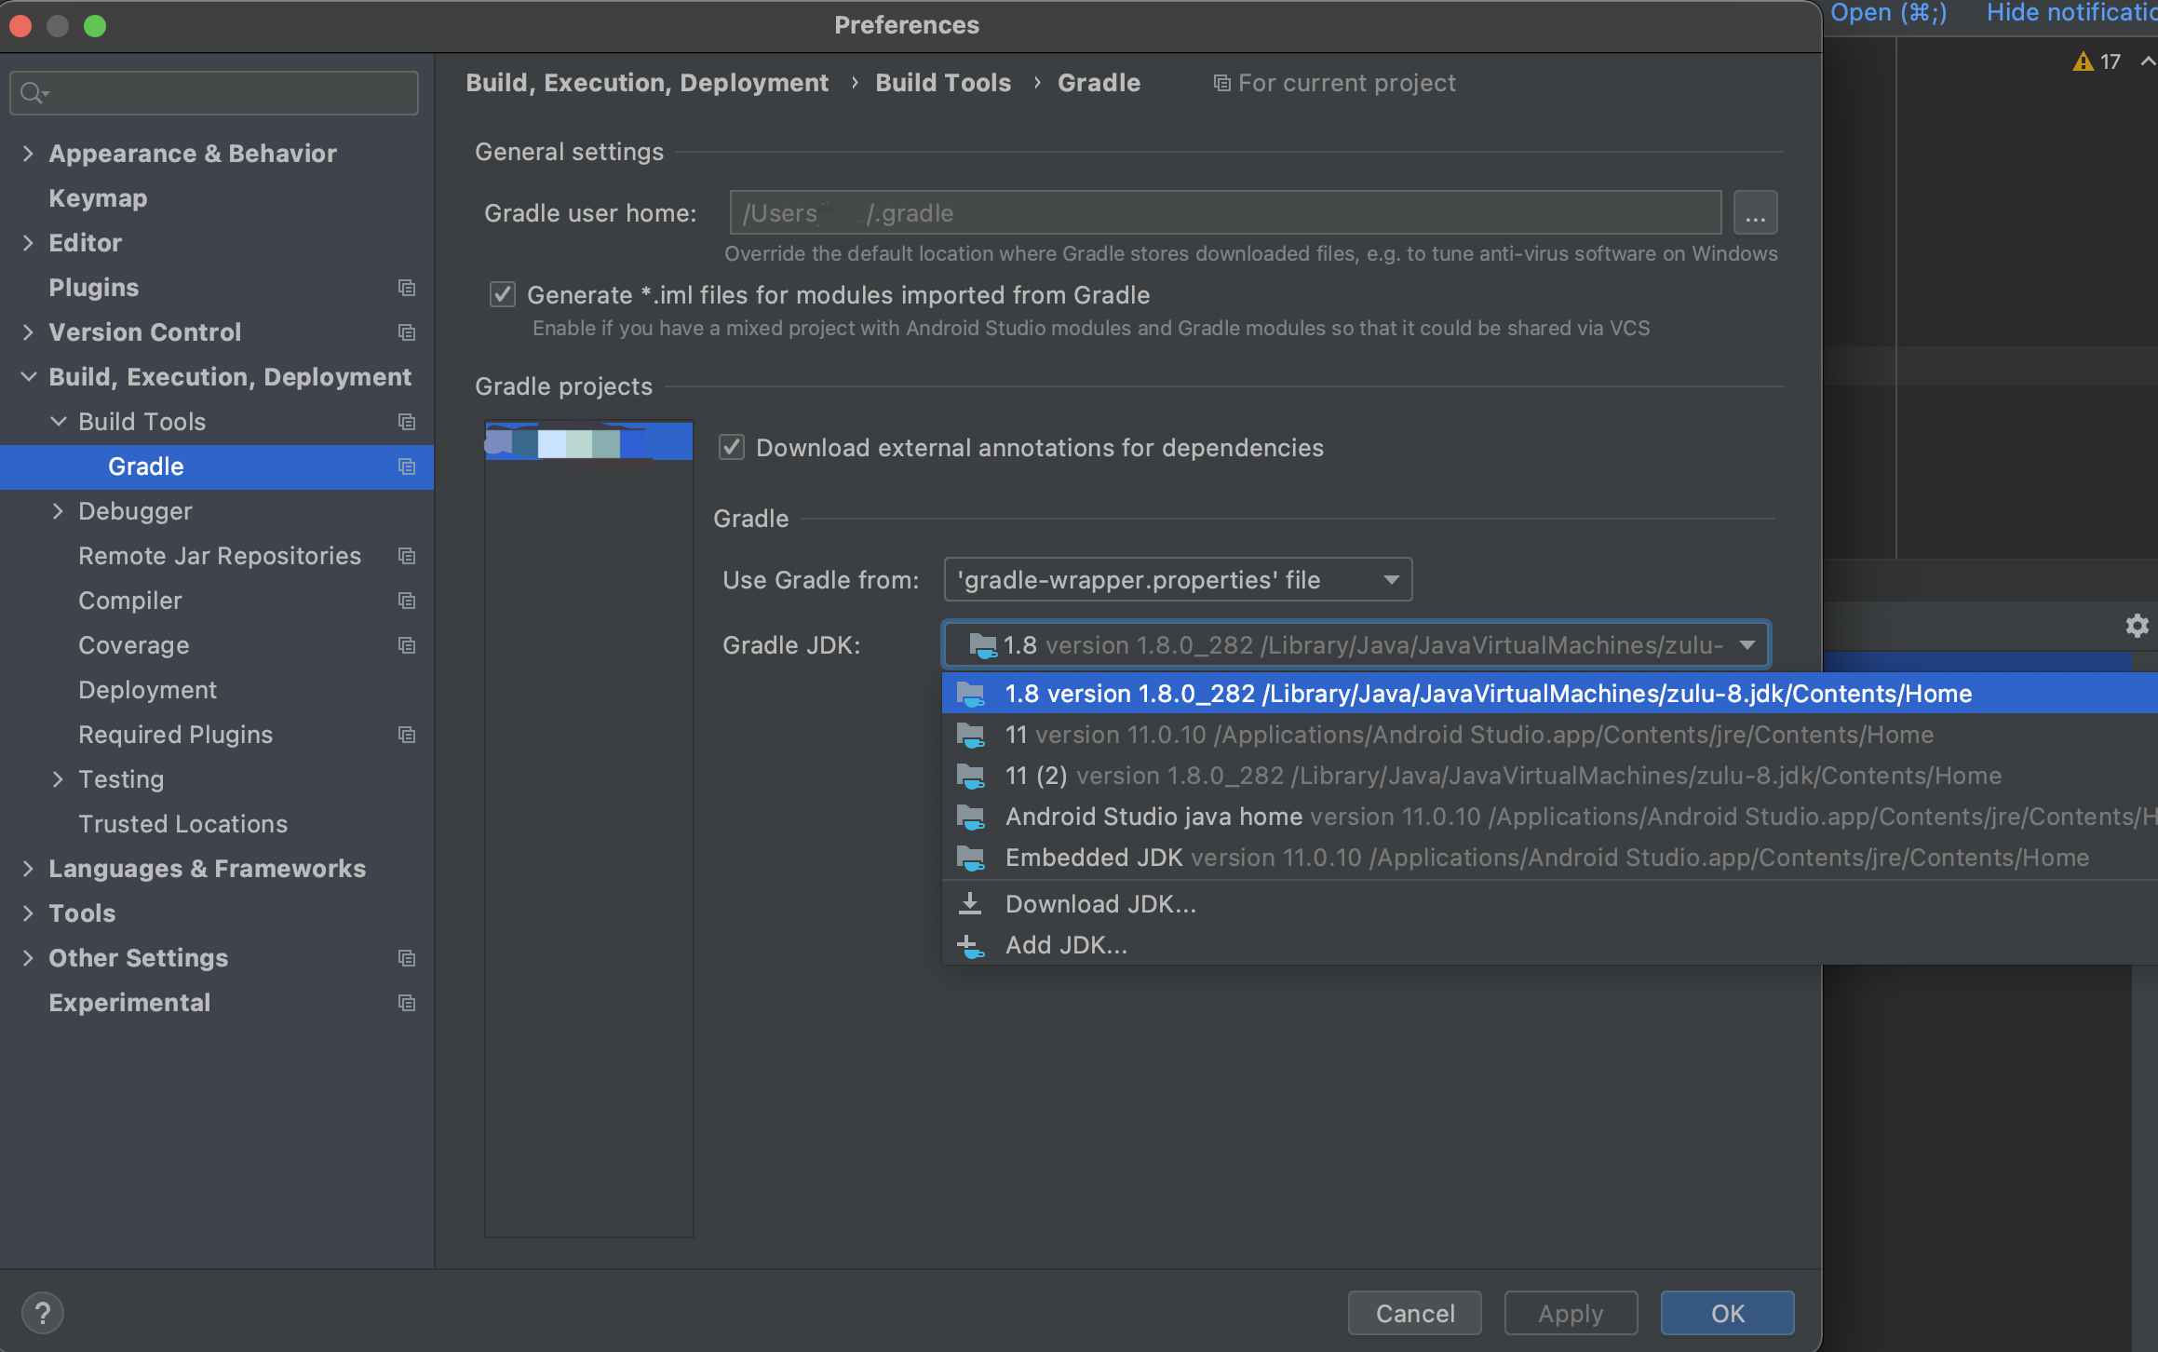
Task: Toggle Download external annotations for dependencies checkbox
Action: 732,448
